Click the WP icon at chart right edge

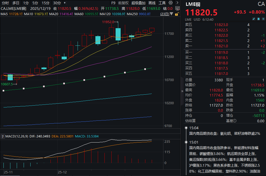[178, 8]
